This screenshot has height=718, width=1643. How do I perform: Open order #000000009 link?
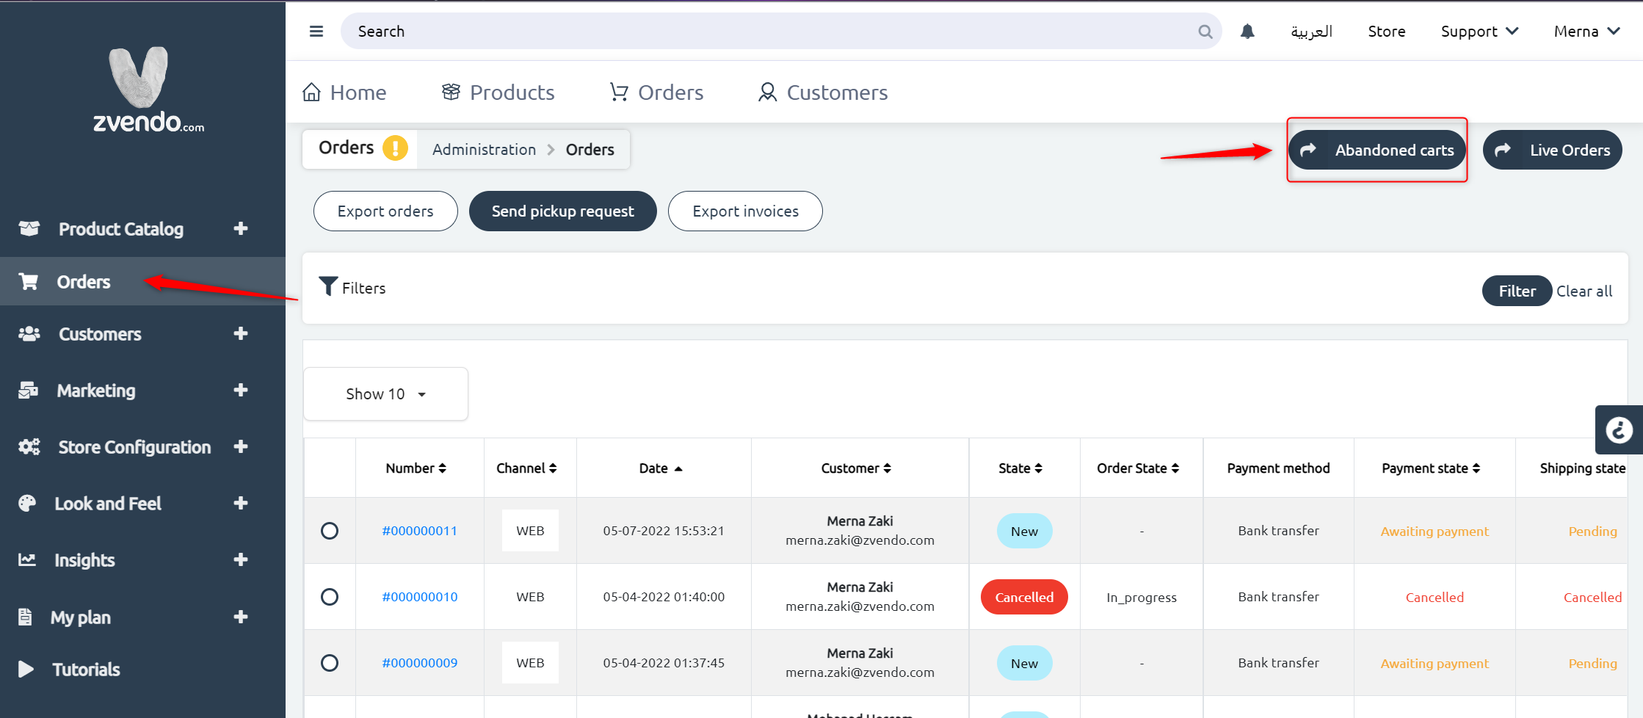(x=420, y=663)
